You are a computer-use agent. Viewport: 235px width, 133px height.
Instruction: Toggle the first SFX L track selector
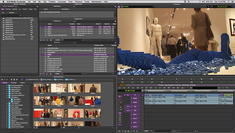coord(135,115)
